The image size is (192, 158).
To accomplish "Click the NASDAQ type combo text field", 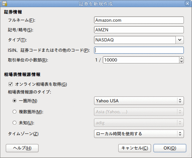I will pyautogui.click(x=135, y=40).
